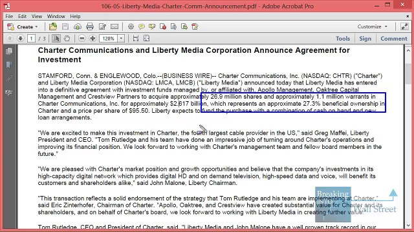
Task: Open the Edit menu
Action: [22, 16]
